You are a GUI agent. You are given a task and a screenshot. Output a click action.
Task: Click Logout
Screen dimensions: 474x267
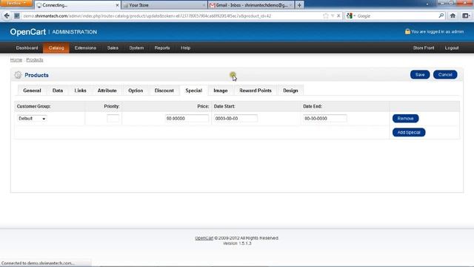click(452, 47)
